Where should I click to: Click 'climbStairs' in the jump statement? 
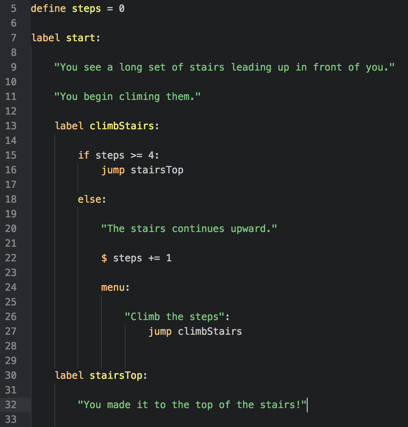[210, 331]
